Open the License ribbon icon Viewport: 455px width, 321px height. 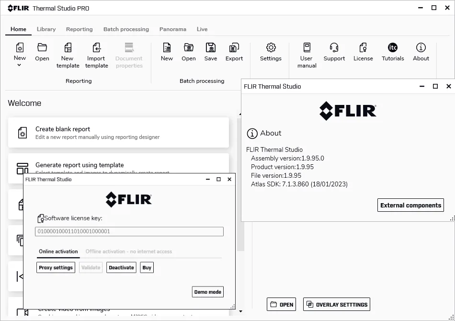(363, 47)
